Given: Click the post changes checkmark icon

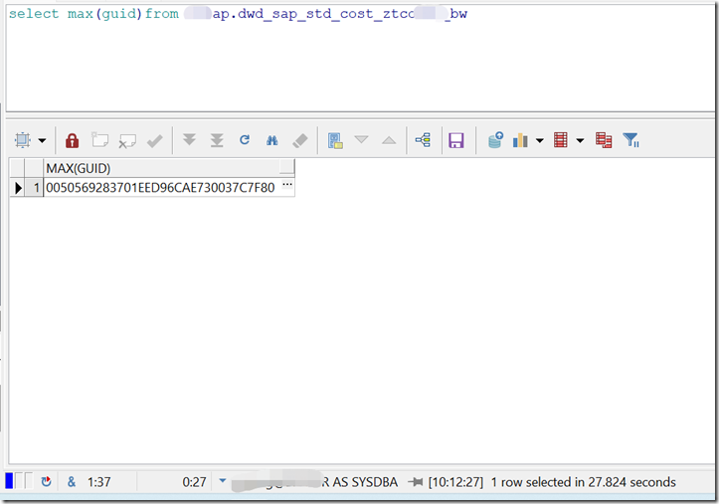Looking at the screenshot, I should (x=155, y=140).
